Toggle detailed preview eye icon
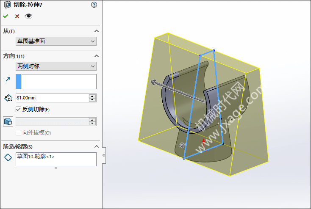The height and width of the screenshot is (209, 311). 28,16
